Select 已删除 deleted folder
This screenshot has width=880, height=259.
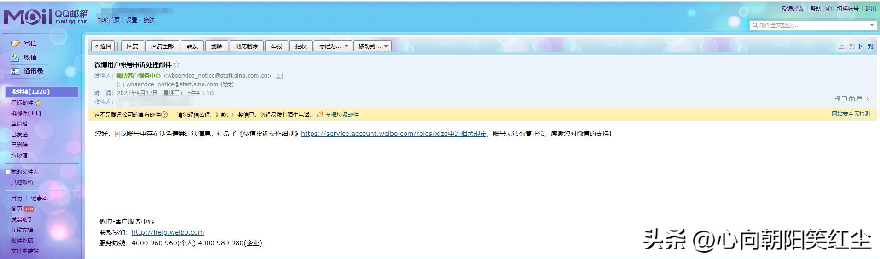(x=19, y=145)
